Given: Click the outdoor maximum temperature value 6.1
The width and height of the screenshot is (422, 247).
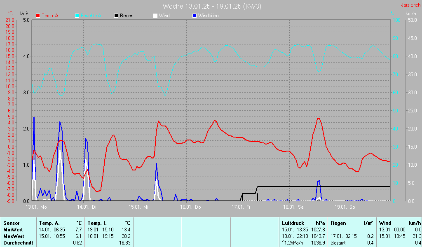Looking at the screenshot, I should [79, 236].
